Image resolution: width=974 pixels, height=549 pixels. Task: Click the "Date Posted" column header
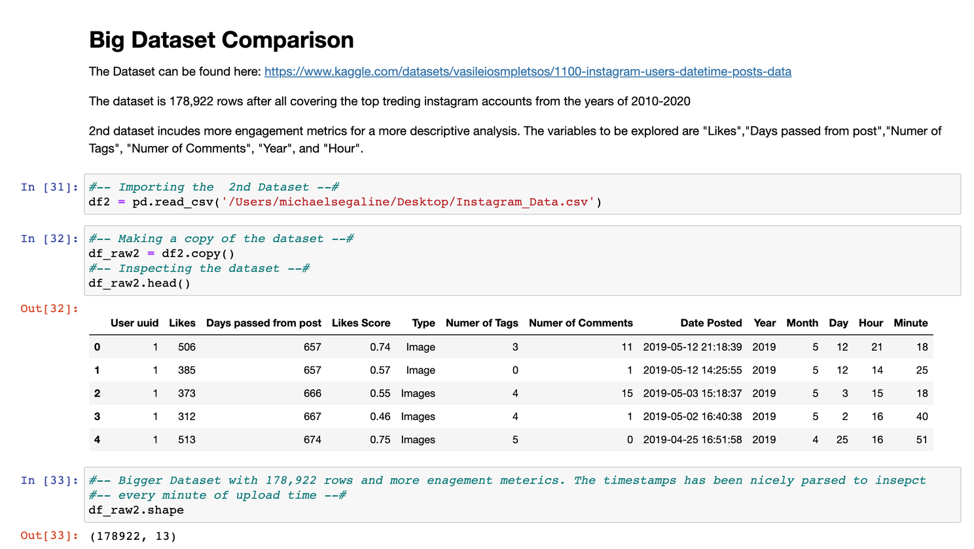click(711, 323)
